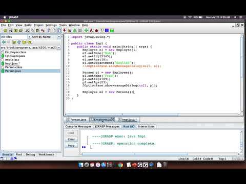Select Impl.class in the file list
Image resolution: width=246 pixels, height=184 pixels.
[12, 60]
